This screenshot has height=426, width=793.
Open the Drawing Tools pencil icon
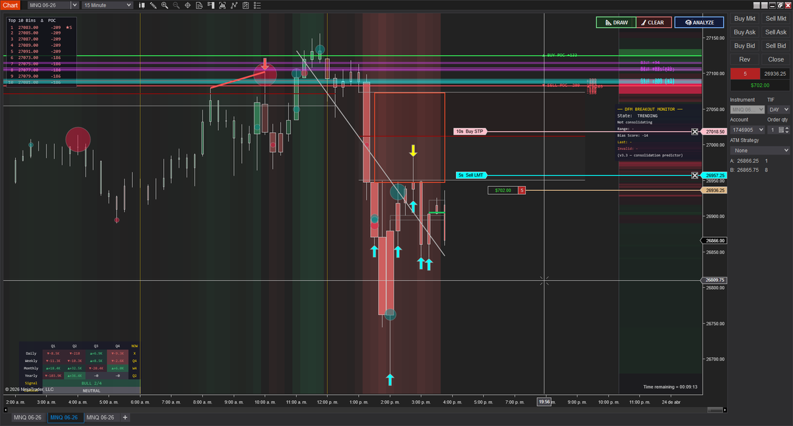(153, 5)
